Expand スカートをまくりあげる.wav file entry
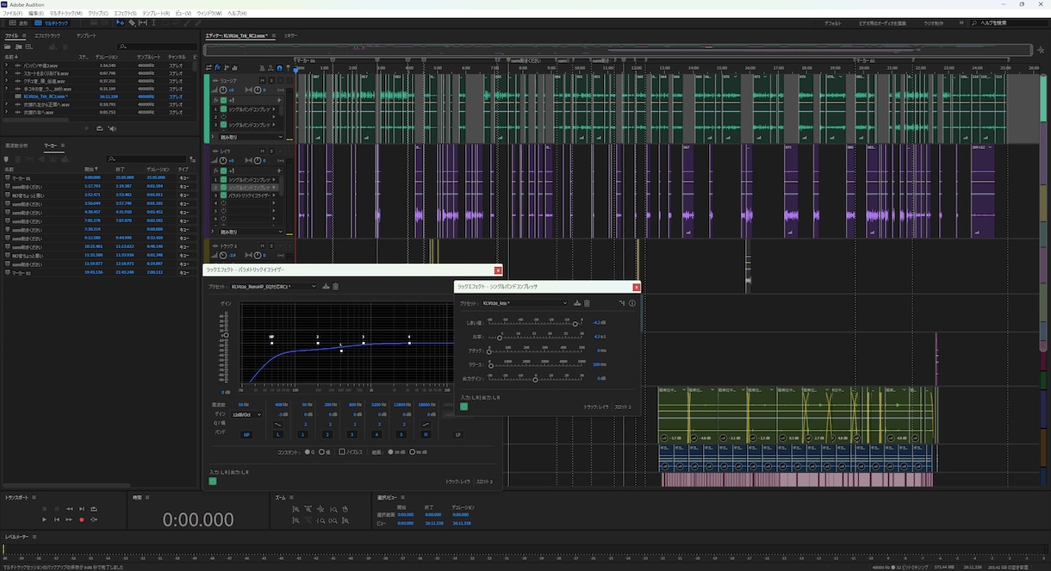This screenshot has height=571, width=1051. pos(6,72)
